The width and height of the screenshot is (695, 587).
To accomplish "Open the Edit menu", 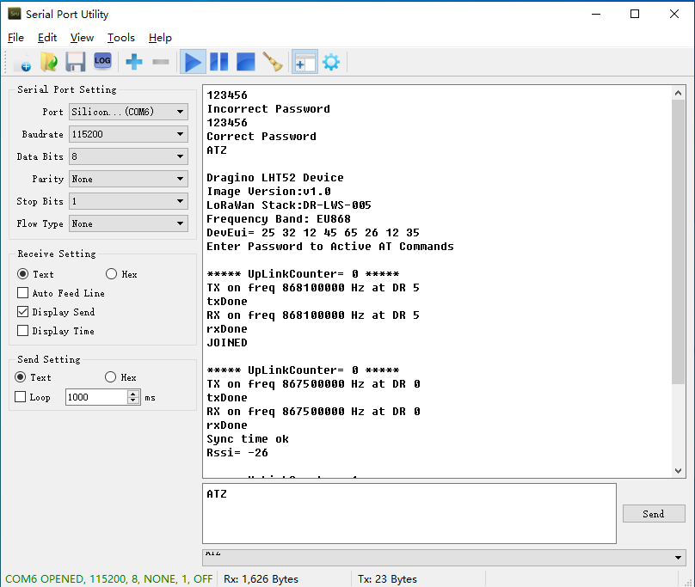I will point(47,38).
